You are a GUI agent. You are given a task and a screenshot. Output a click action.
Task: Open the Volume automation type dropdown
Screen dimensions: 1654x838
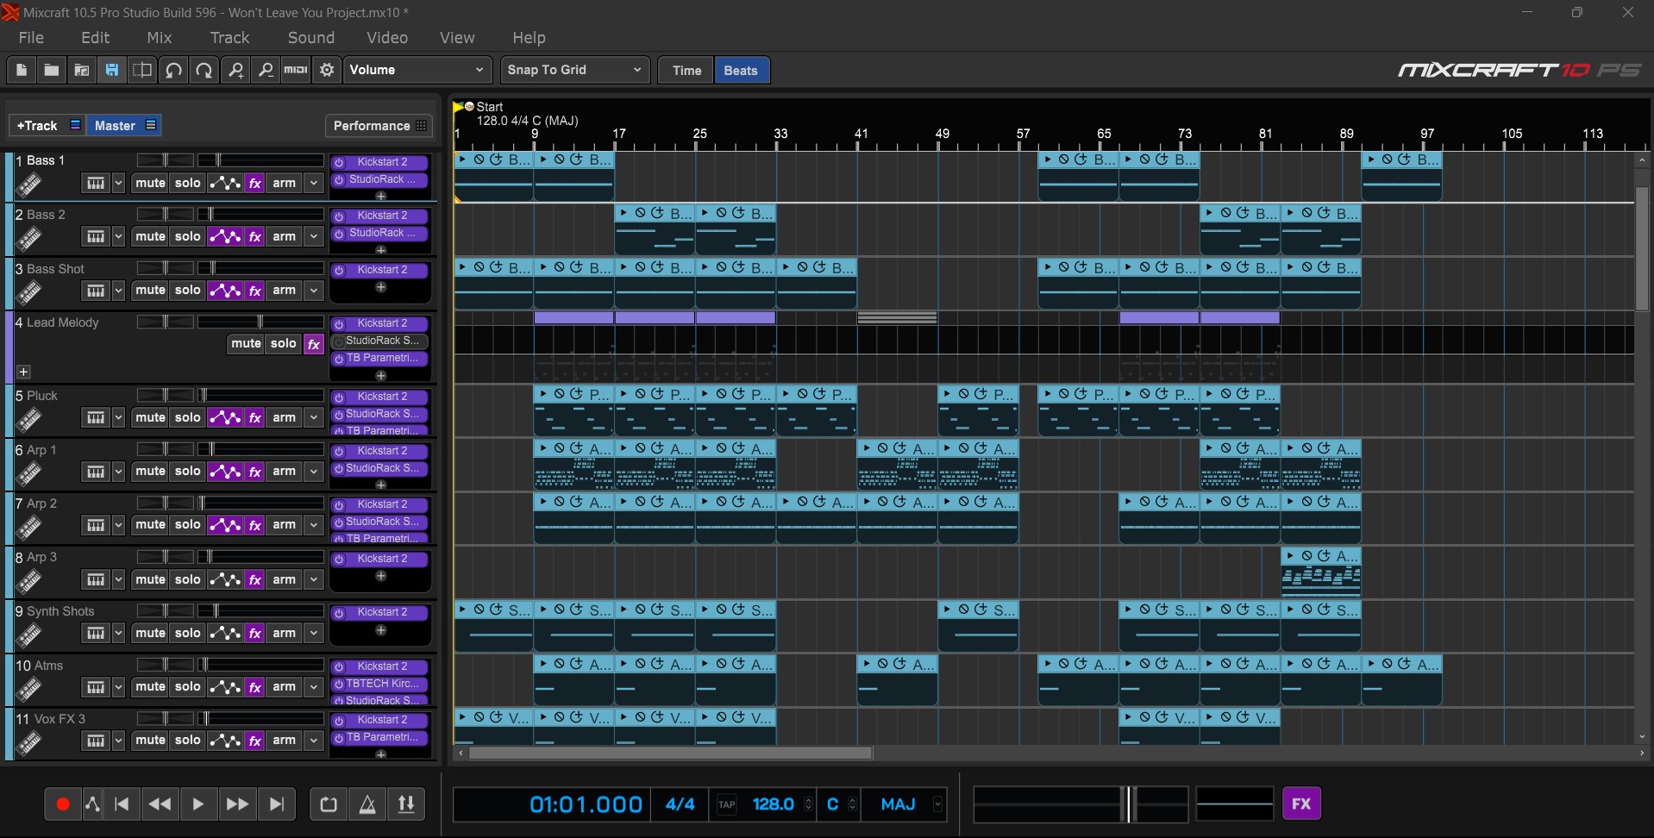tap(418, 70)
